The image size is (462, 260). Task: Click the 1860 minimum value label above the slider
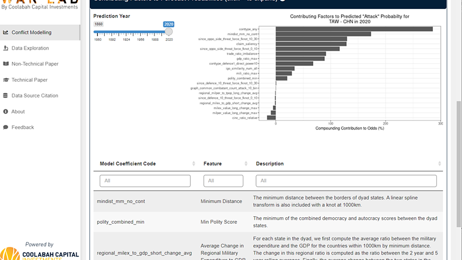98,24
